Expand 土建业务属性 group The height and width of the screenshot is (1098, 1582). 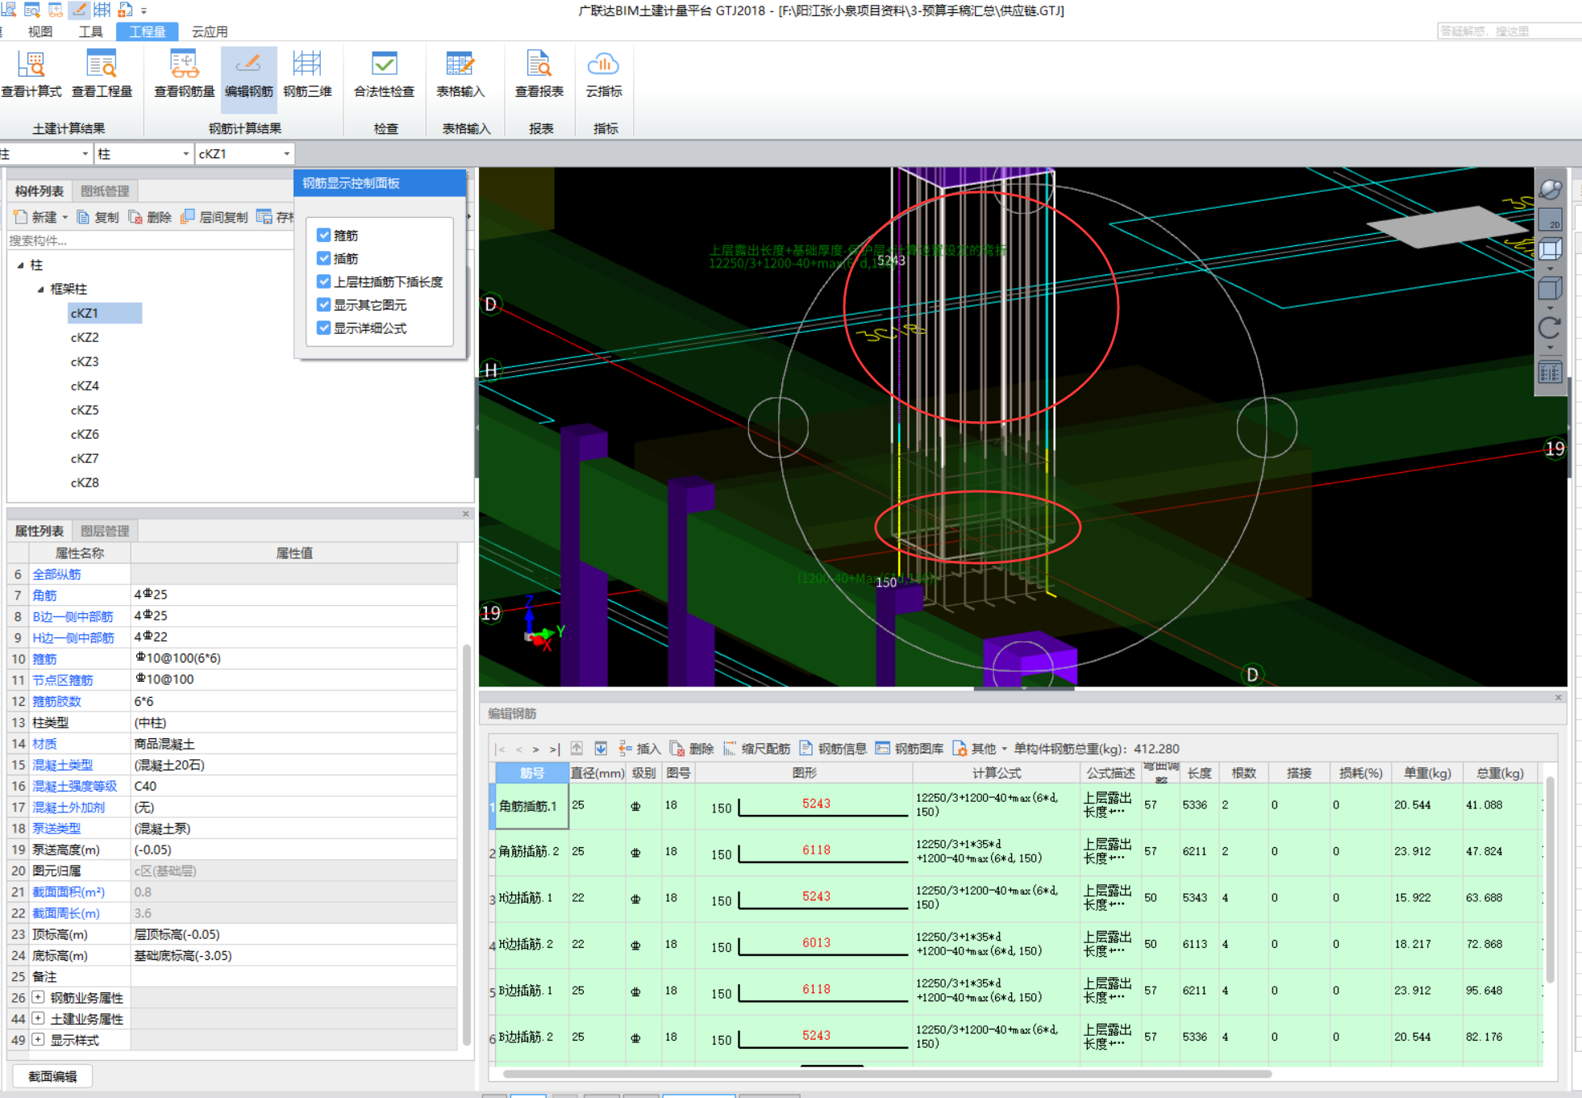tap(38, 1018)
